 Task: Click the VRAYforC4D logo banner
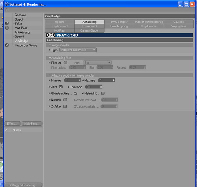point(119,35)
